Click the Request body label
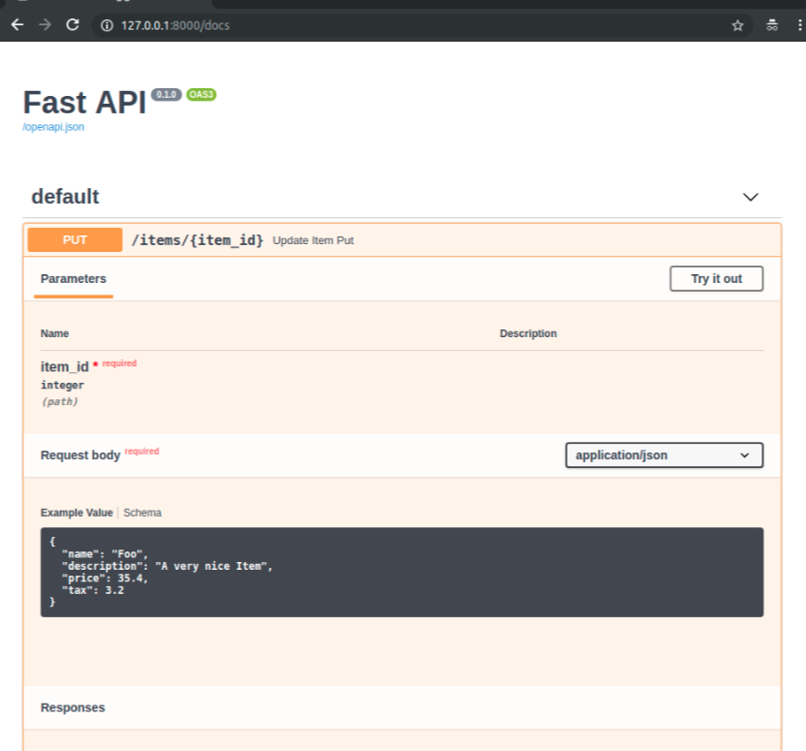The image size is (806, 751). 80,455
